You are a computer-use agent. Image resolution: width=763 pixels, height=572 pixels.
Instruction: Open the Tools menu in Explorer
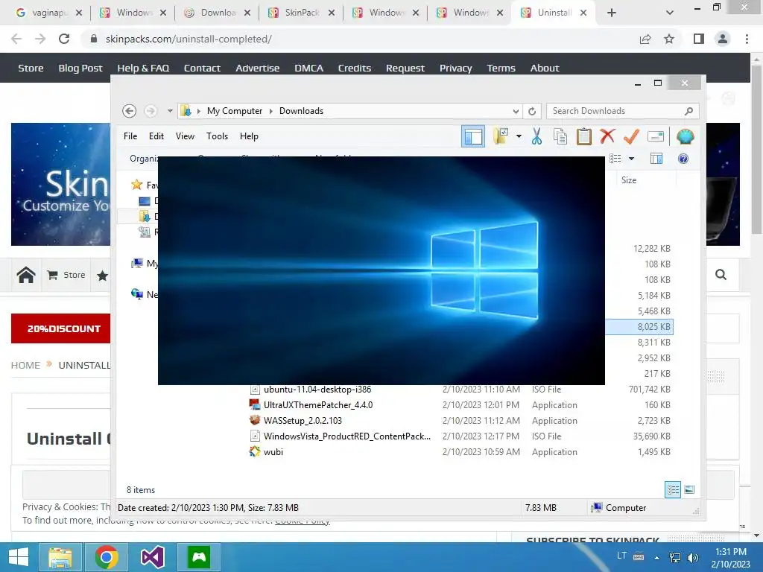(217, 136)
